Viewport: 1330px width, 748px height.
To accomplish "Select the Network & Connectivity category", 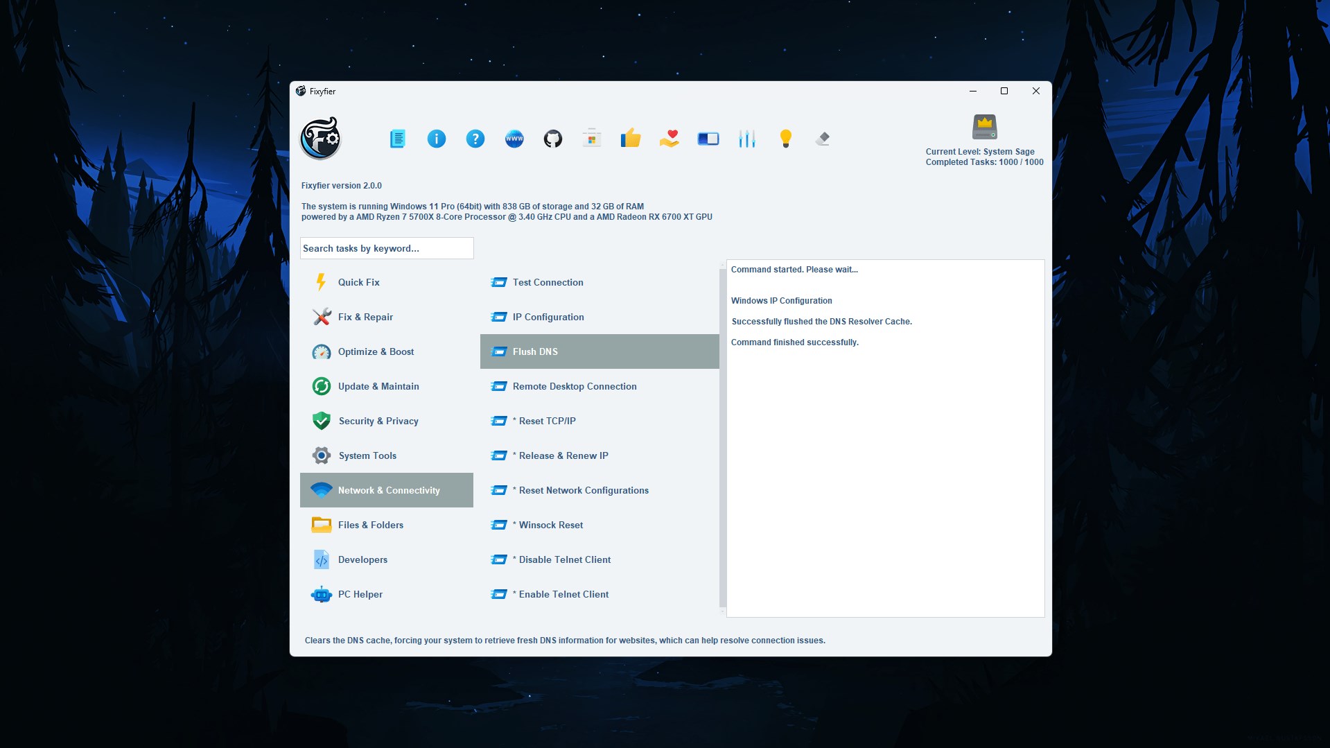I will coord(387,490).
